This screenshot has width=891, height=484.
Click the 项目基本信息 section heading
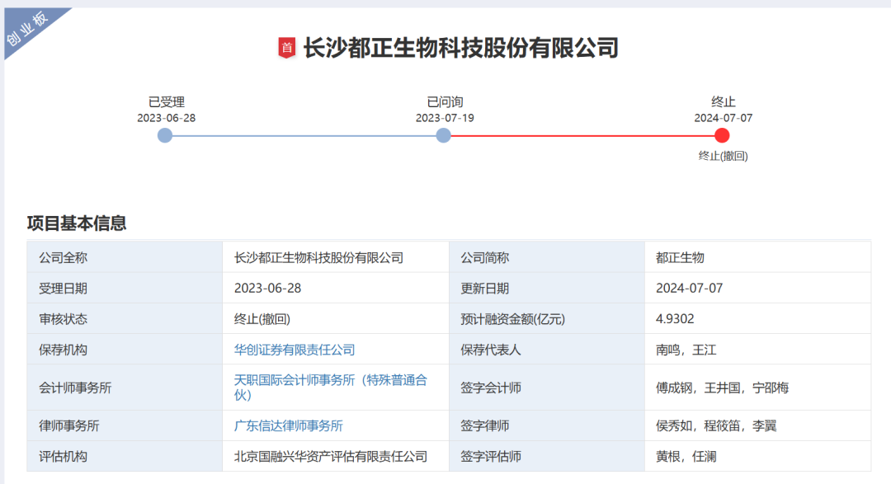[x=77, y=223]
